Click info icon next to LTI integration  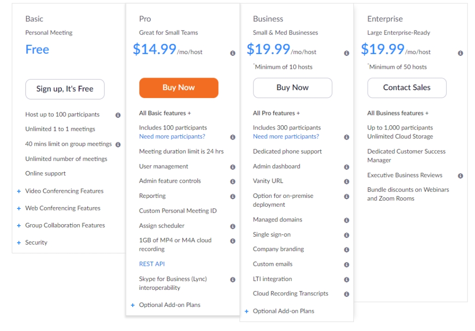click(x=346, y=280)
